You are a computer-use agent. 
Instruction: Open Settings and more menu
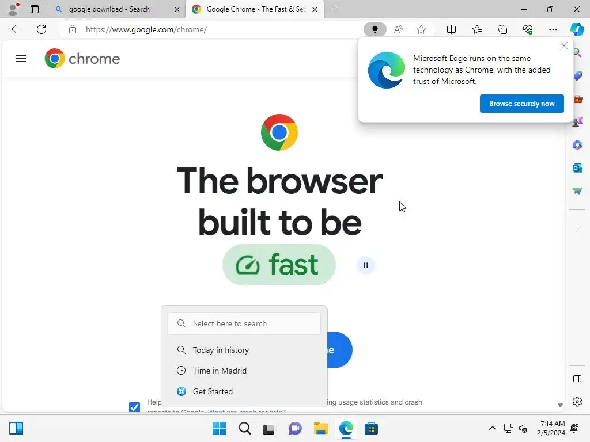pyautogui.click(x=553, y=29)
